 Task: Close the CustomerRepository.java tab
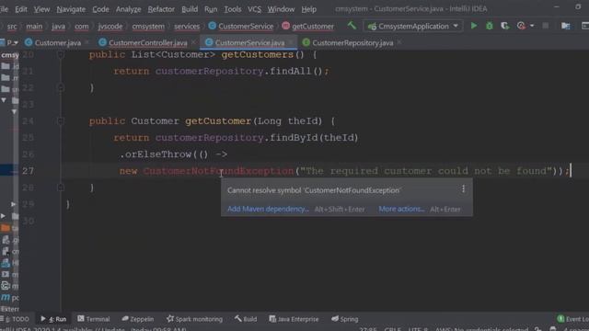point(399,43)
